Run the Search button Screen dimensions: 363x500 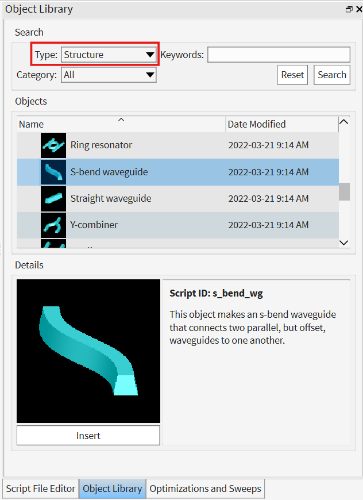[x=332, y=75]
